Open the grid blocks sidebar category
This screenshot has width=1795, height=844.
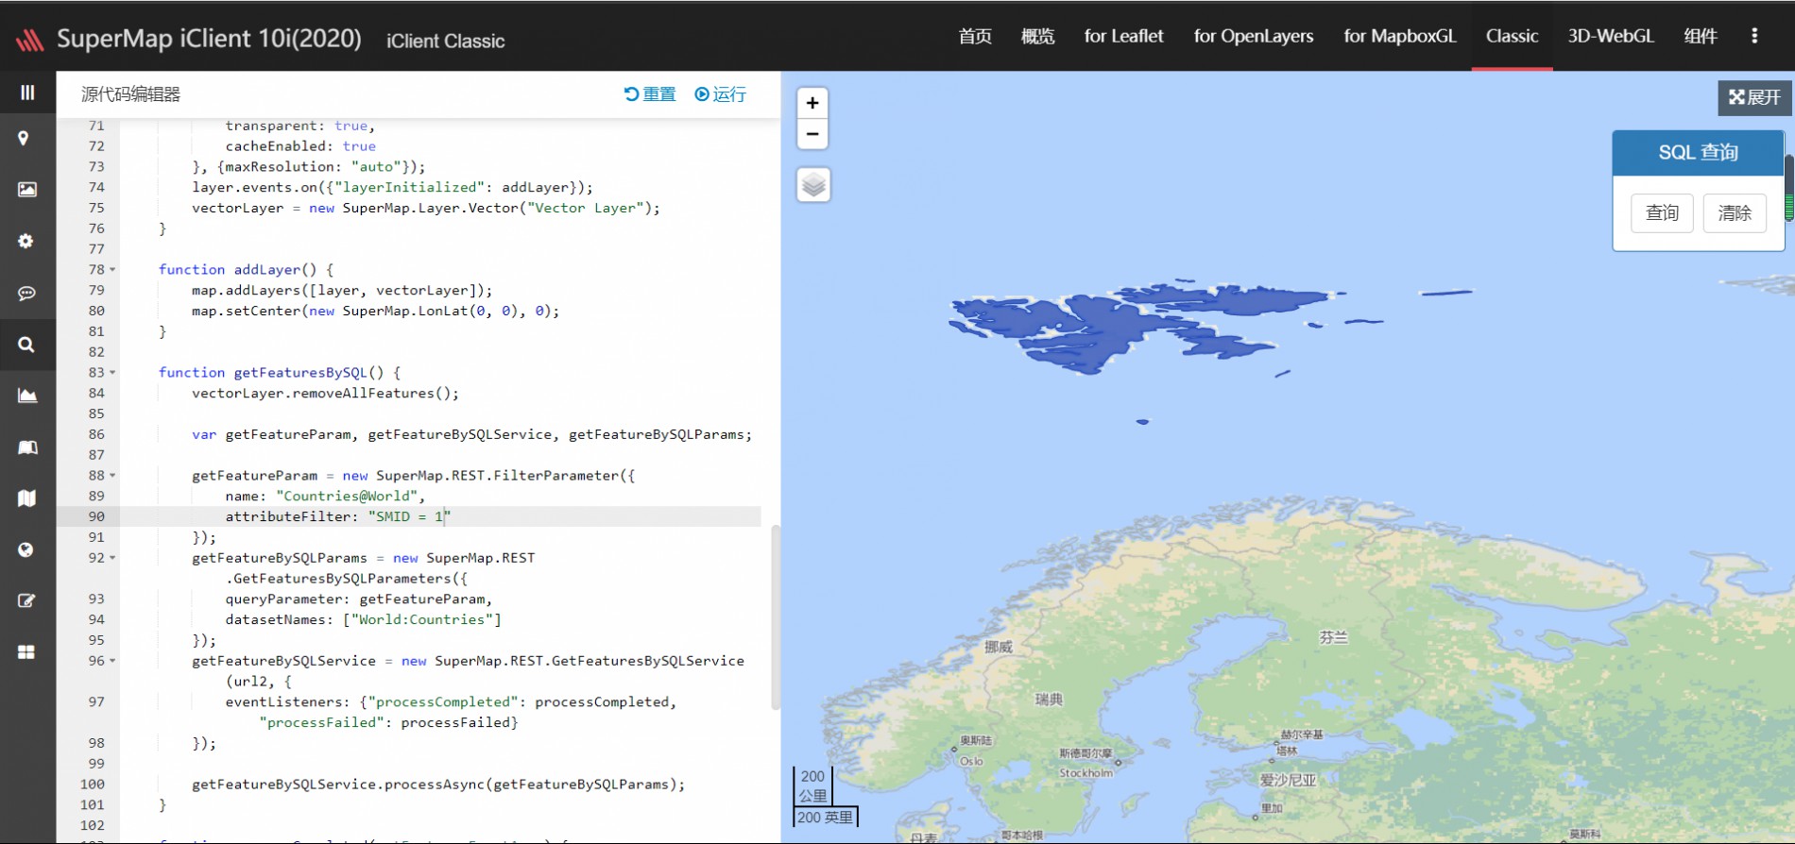[26, 652]
